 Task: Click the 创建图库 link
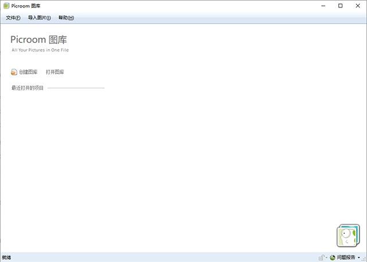click(28, 72)
